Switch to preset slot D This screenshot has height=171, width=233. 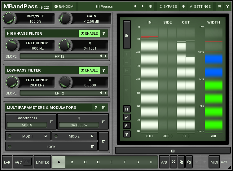coord(98,162)
